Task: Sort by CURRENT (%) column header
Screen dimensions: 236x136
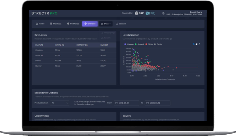Action: pyautogui.click(x=82, y=45)
